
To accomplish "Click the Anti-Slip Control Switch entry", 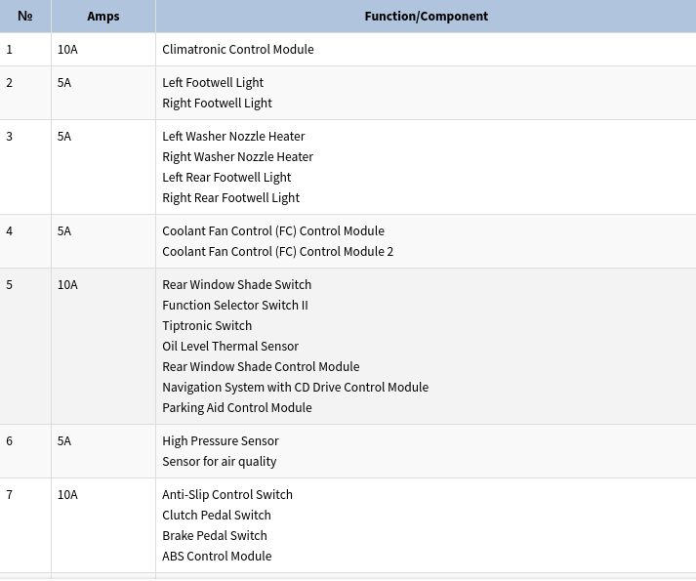I will click(x=227, y=495).
